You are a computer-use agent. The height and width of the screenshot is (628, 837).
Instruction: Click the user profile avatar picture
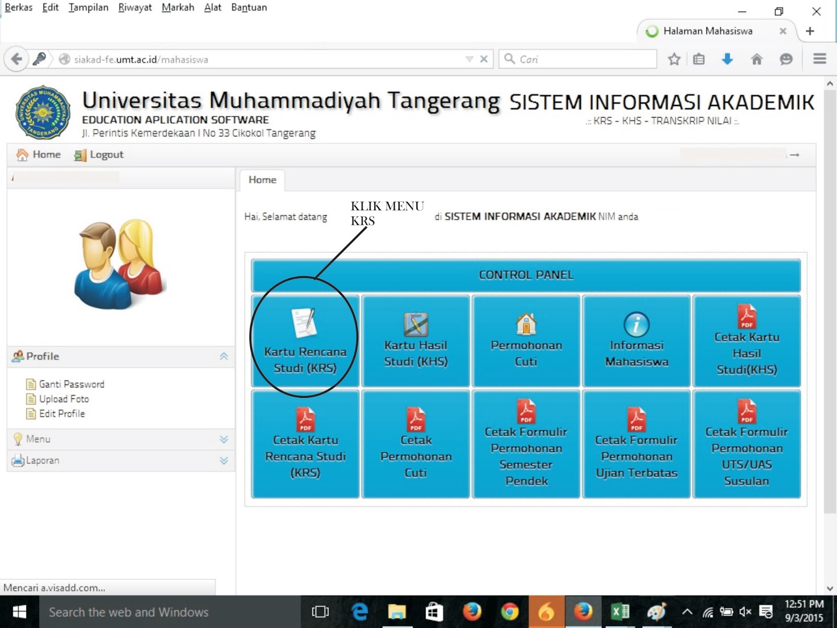(x=120, y=264)
